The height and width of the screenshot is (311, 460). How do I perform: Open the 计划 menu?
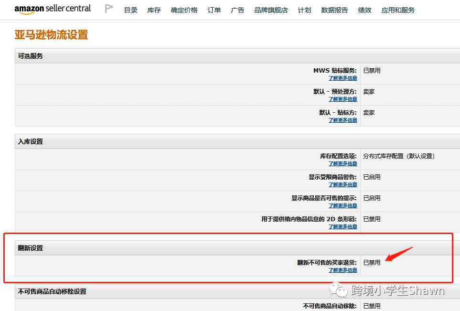[x=304, y=10]
